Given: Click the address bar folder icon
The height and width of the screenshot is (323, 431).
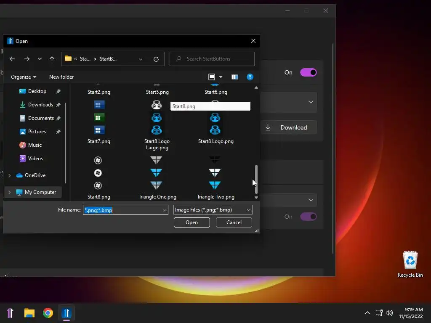Looking at the screenshot, I should tap(68, 58).
